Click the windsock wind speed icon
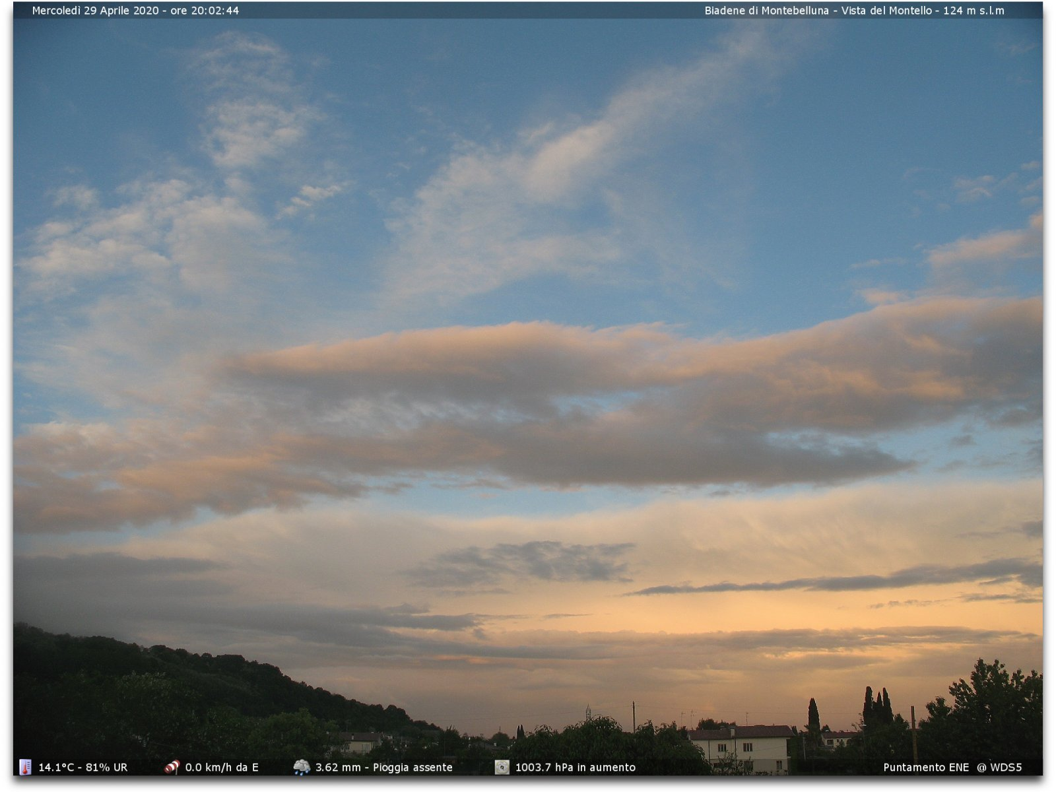 coord(172,767)
